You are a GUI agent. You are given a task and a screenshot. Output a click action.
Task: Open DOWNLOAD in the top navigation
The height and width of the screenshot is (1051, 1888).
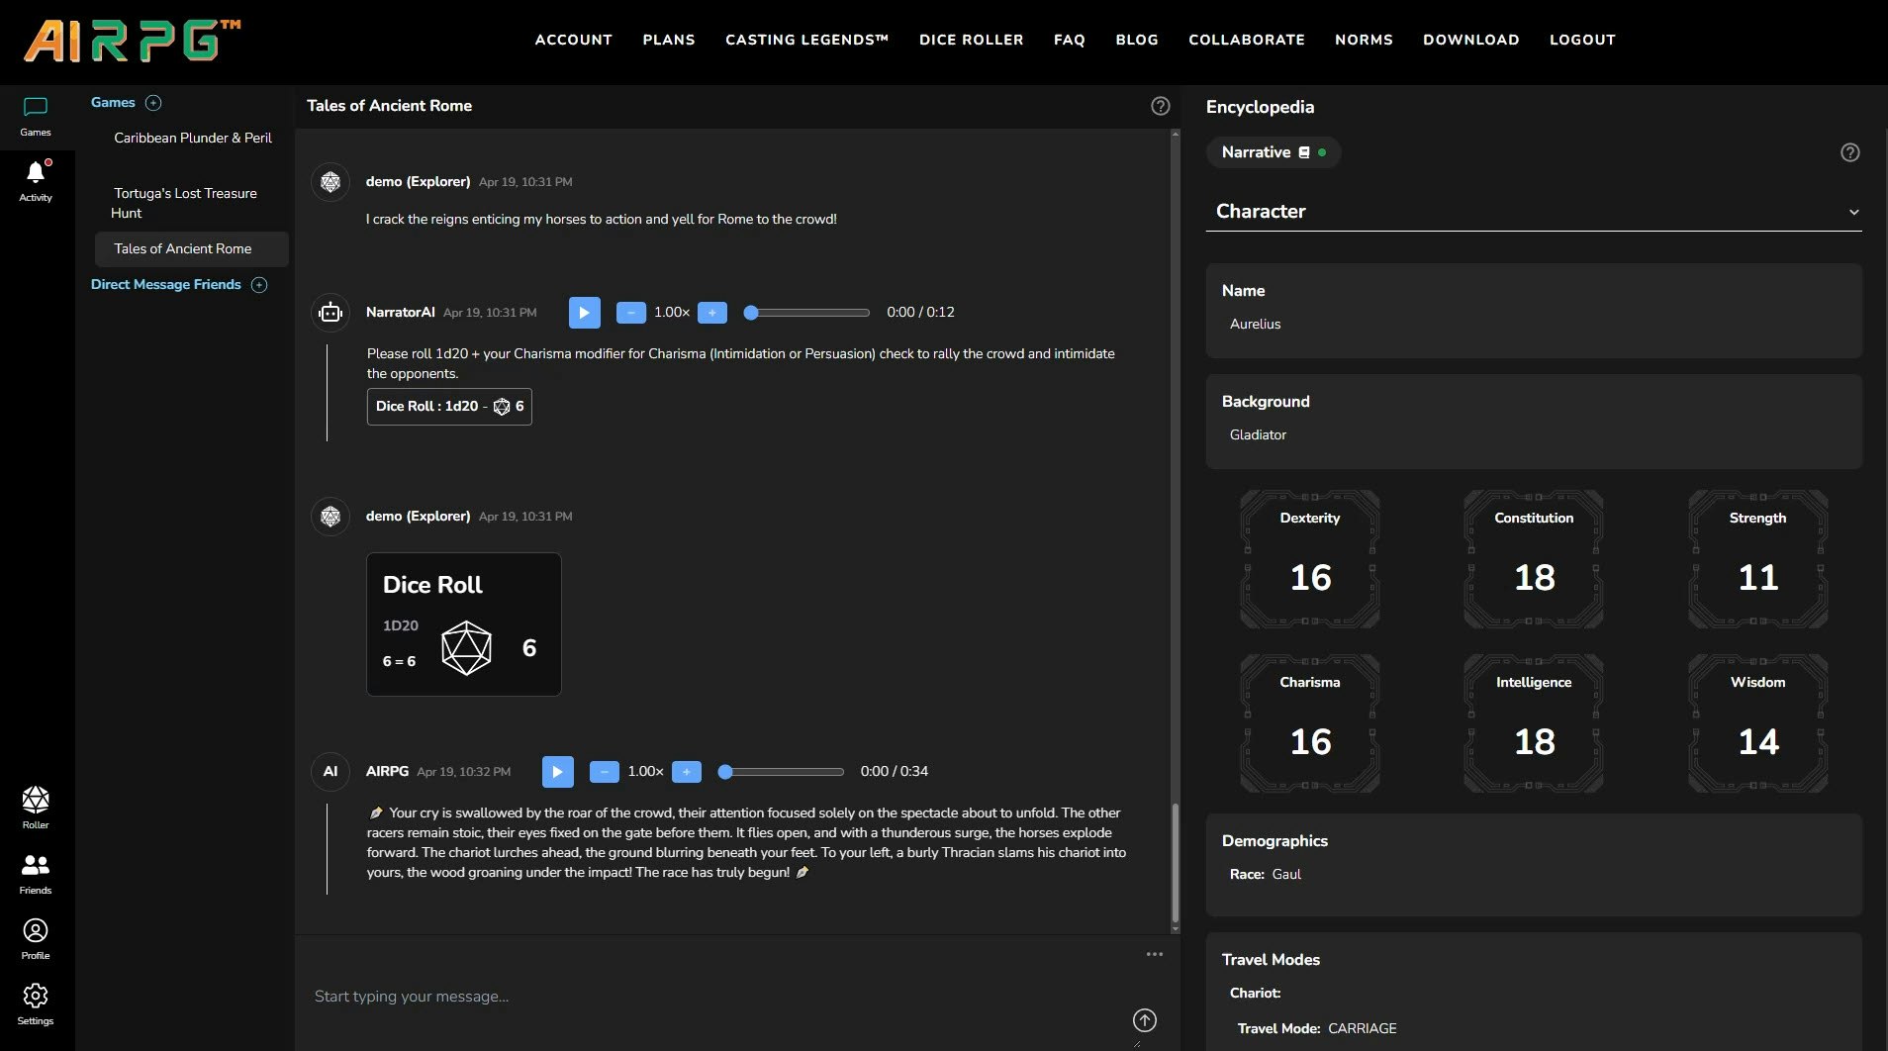click(1471, 40)
